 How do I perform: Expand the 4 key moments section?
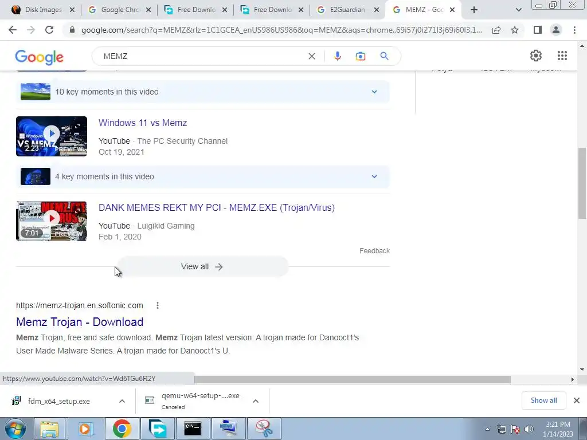point(374,176)
